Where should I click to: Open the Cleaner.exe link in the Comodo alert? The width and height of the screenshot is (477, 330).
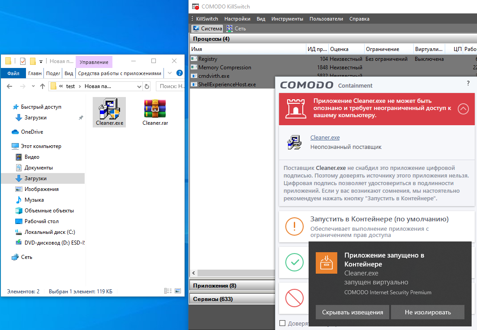tap(325, 138)
